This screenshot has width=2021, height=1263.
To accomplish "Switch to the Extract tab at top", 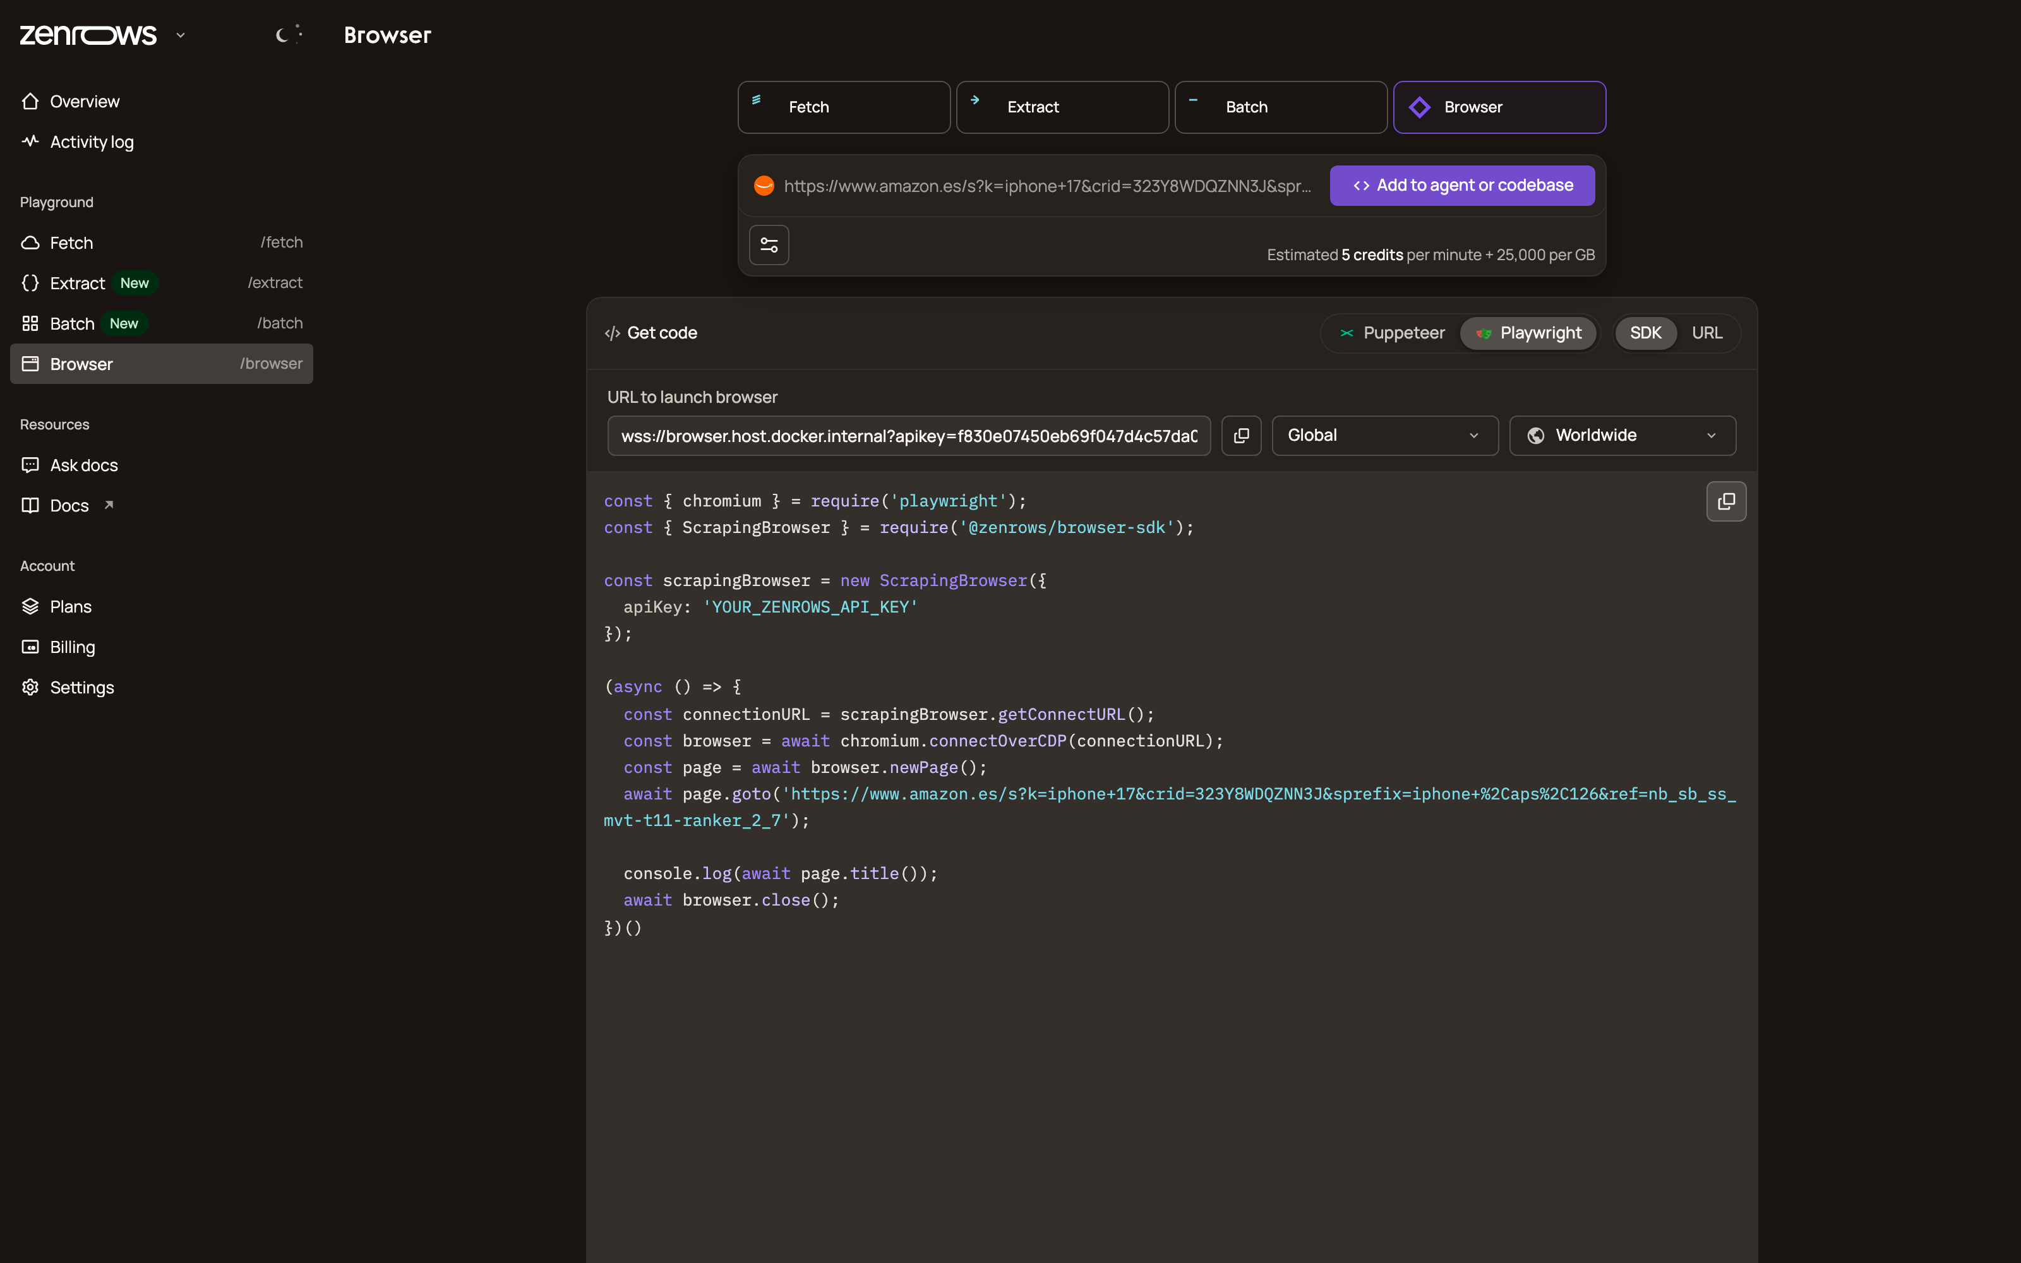I will (1062, 107).
